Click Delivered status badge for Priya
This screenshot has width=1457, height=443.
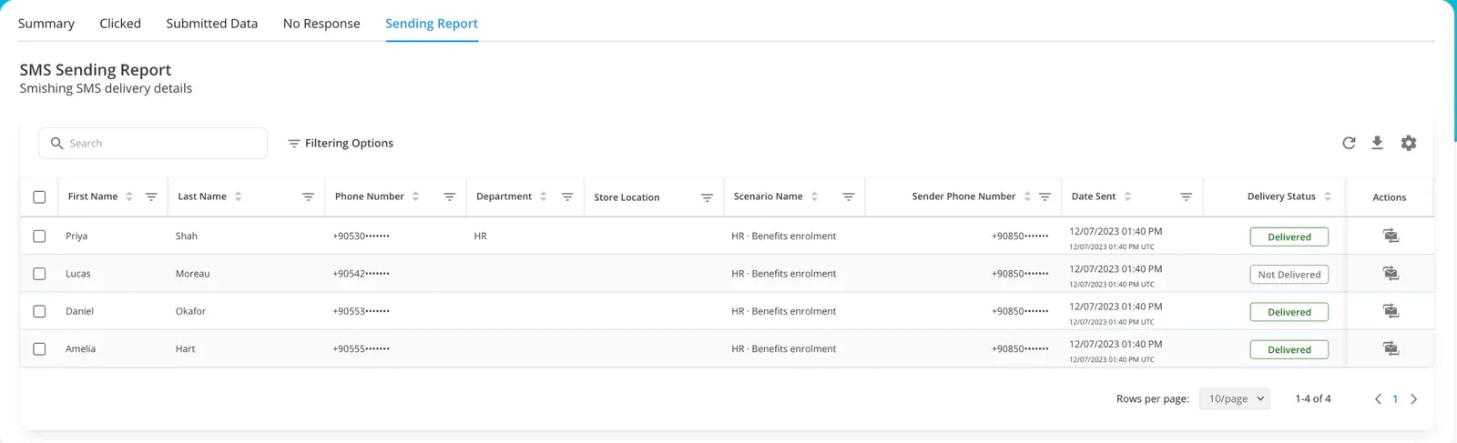tap(1289, 237)
